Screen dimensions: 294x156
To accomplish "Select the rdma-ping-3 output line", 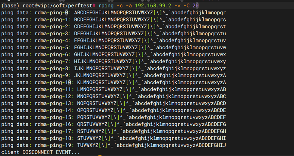I will (x=113, y=33).
